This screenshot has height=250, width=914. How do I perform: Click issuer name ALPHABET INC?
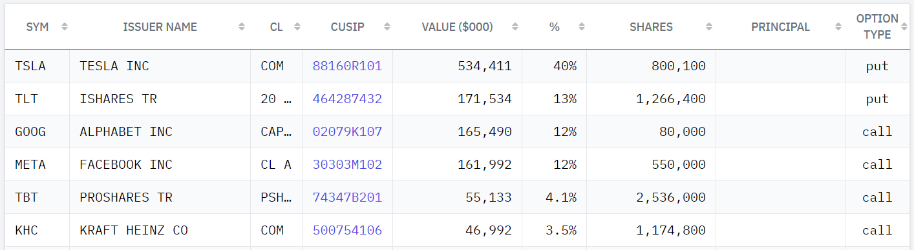tap(126, 131)
